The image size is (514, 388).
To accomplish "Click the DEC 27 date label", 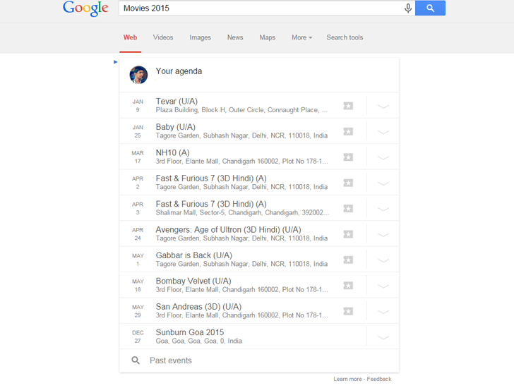I will (x=138, y=337).
